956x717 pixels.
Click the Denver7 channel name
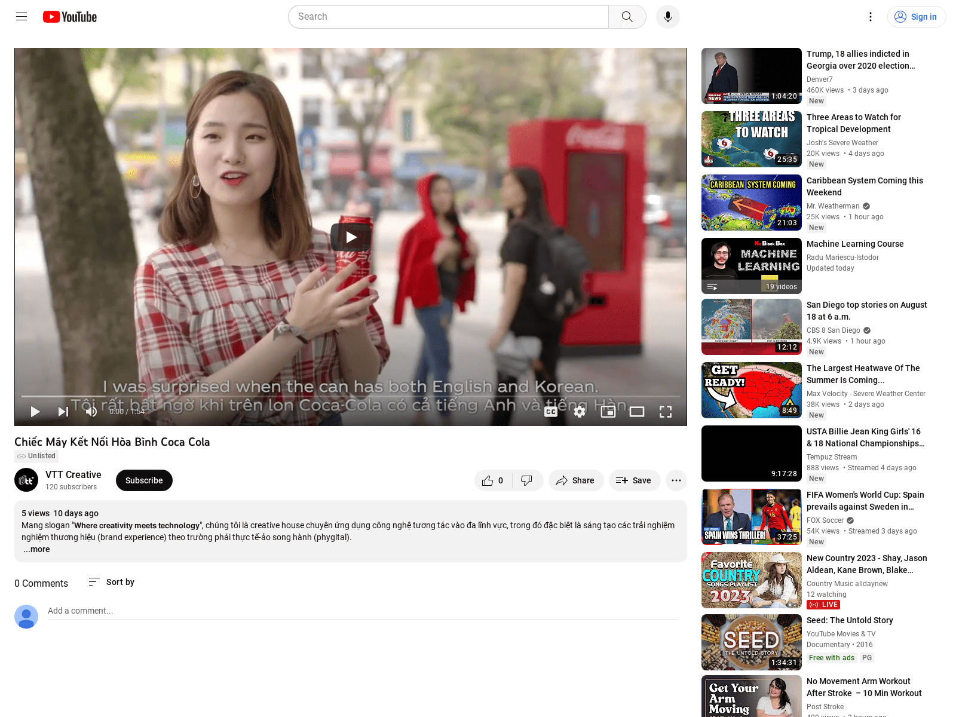[x=819, y=79]
